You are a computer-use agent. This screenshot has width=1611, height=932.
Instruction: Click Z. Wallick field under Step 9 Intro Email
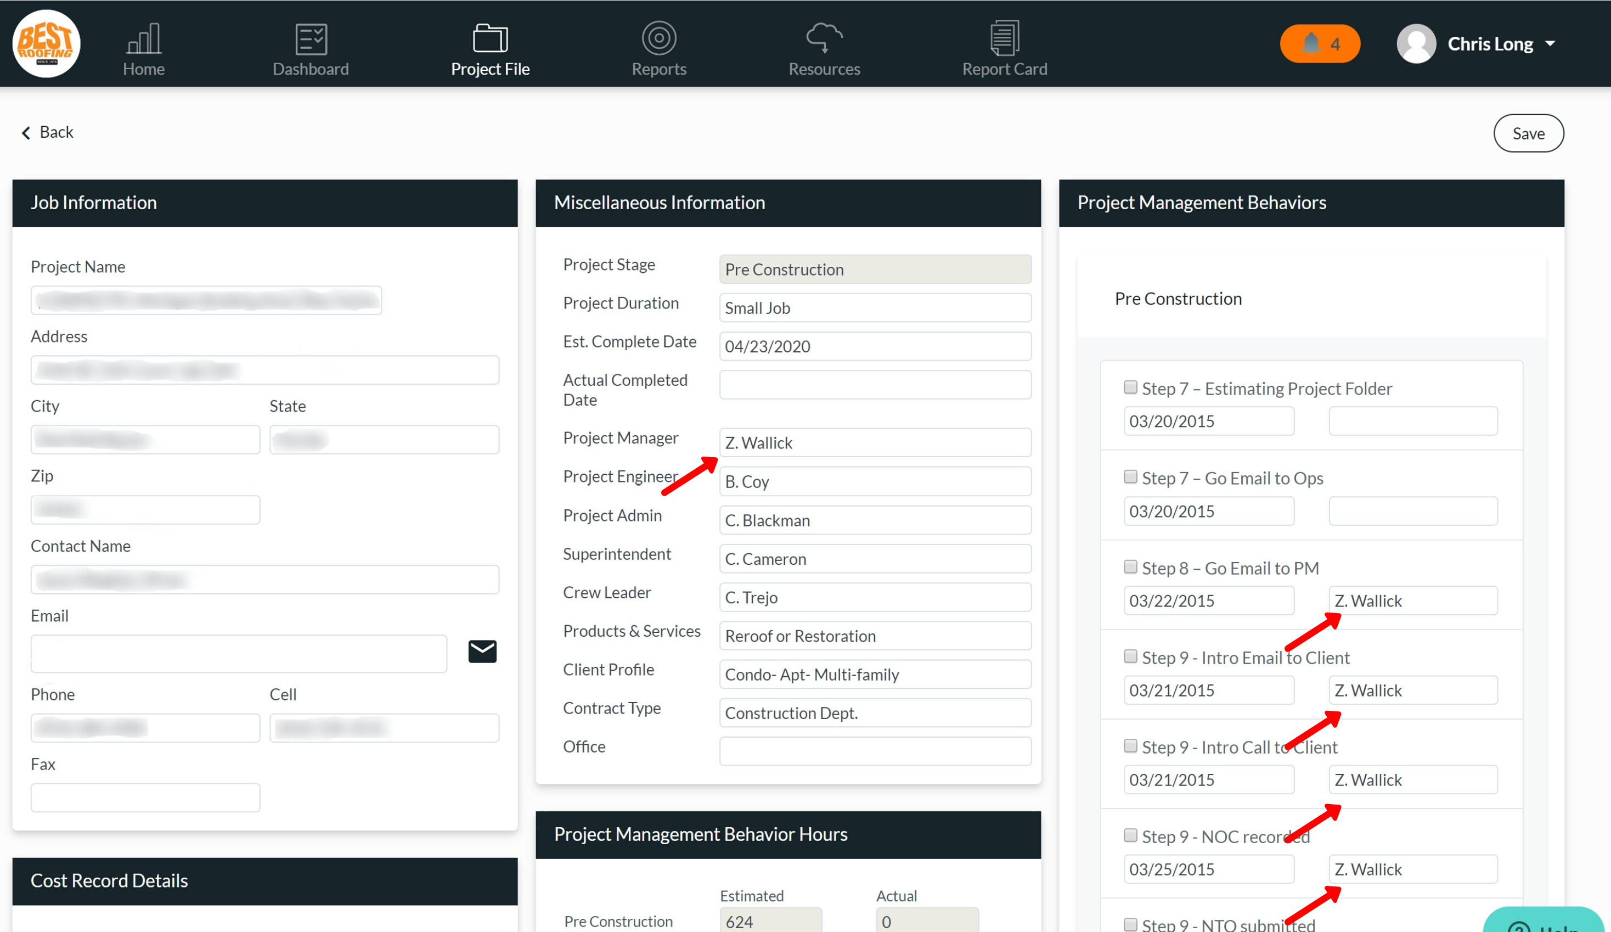(x=1413, y=690)
